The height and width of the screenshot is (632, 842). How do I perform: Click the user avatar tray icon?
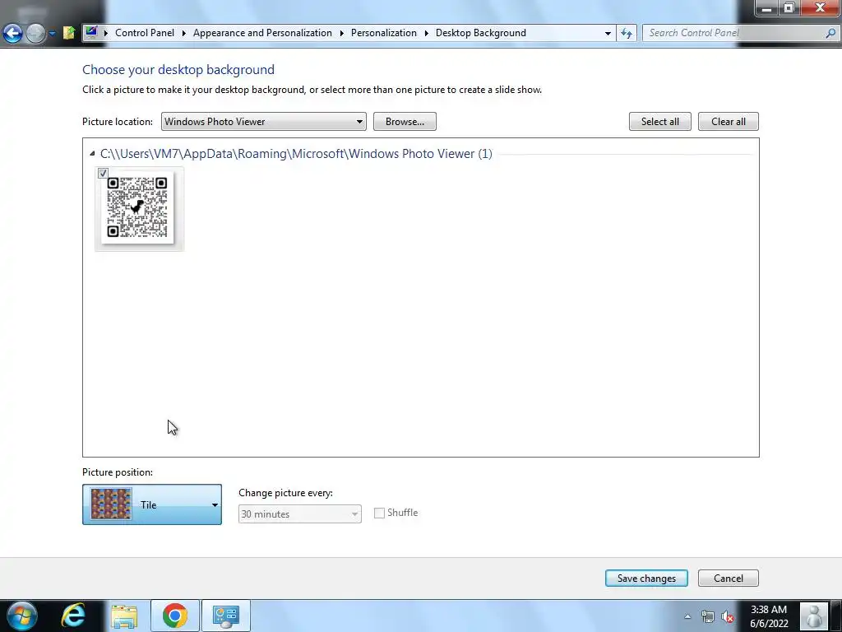tap(813, 616)
